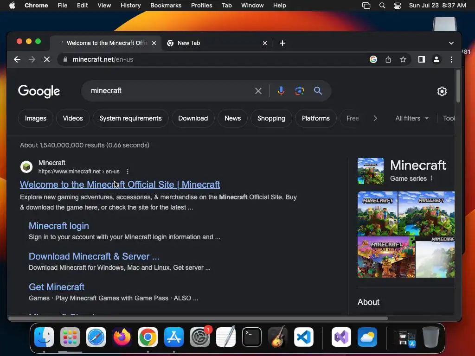The image size is (475, 356).
Task: Open Spotlight search in menu bar
Action: click(x=382, y=6)
